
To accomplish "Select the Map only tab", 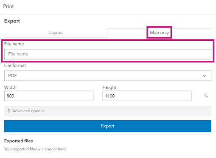I will 160,33.
